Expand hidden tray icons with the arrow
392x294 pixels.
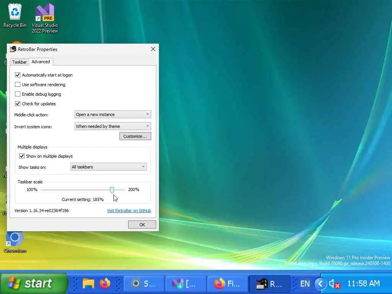pos(320,284)
